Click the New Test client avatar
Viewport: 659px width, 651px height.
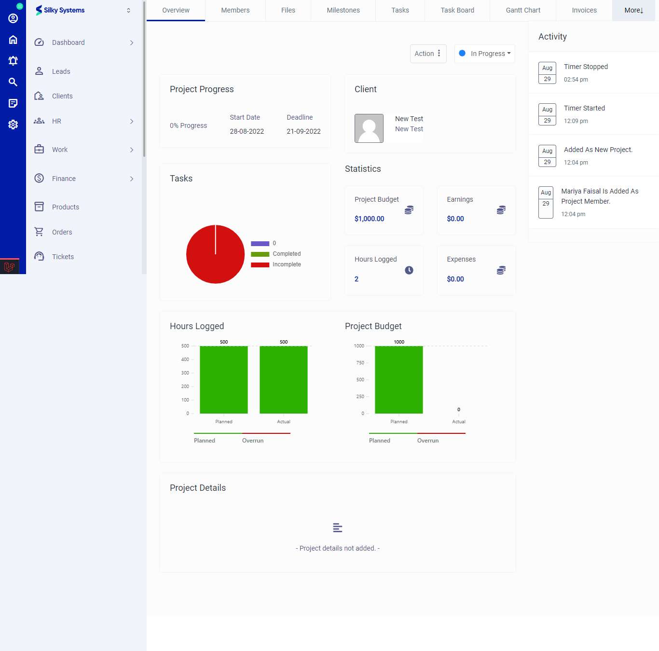pos(369,128)
